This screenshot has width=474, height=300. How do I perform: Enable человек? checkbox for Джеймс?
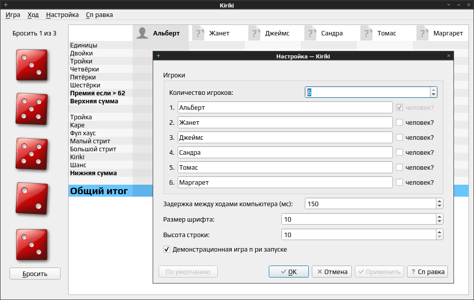click(x=399, y=137)
